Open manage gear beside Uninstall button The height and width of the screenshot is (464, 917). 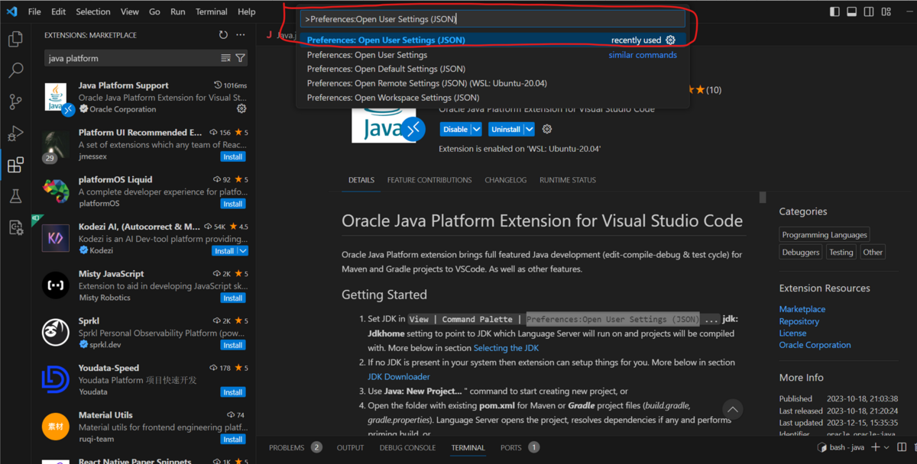tap(546, 130)
